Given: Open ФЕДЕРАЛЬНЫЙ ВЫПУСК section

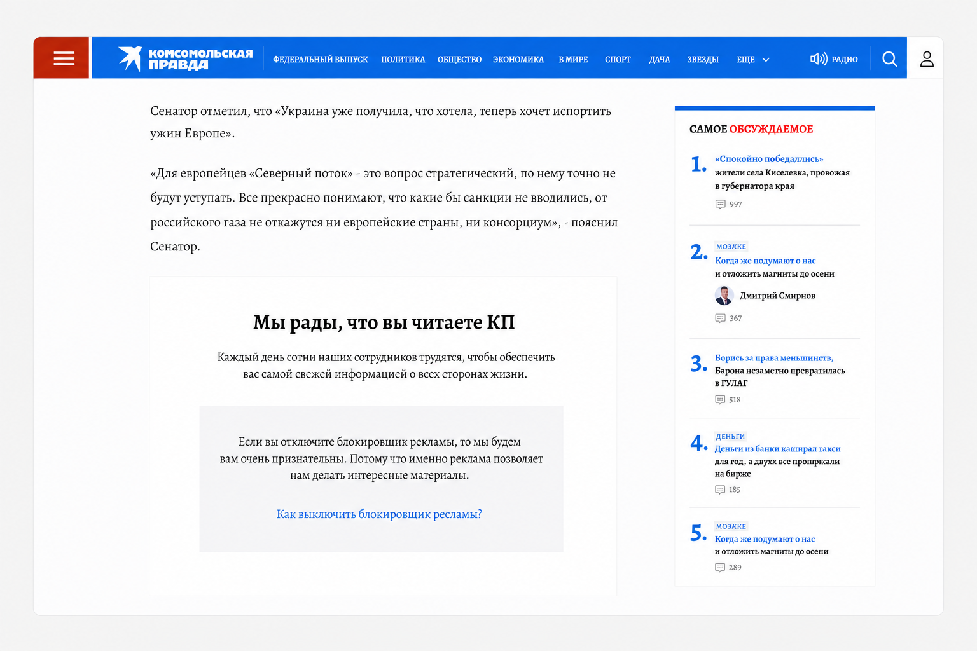Looking at the screenshot, I should pyautogui.click(x=321, y=59).
